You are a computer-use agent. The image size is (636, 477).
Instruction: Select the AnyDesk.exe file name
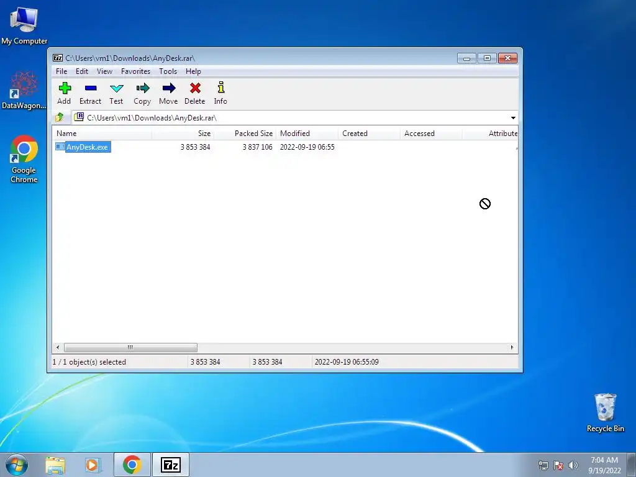tap(87, 147)
